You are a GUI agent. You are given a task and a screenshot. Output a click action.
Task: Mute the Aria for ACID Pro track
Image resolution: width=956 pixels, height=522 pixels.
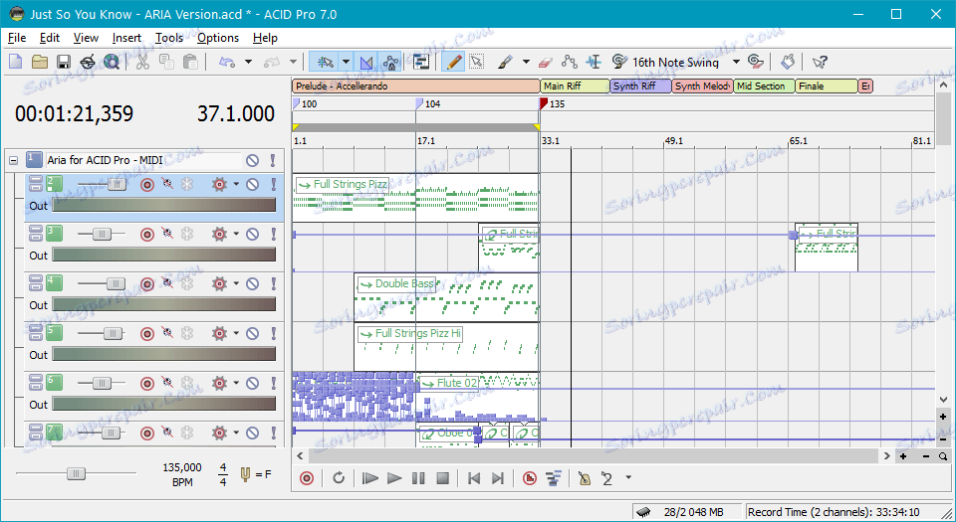tap(253, 160)
